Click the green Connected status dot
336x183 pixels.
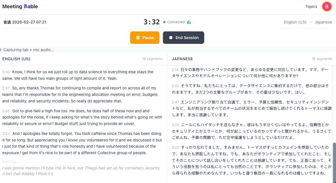164,22
